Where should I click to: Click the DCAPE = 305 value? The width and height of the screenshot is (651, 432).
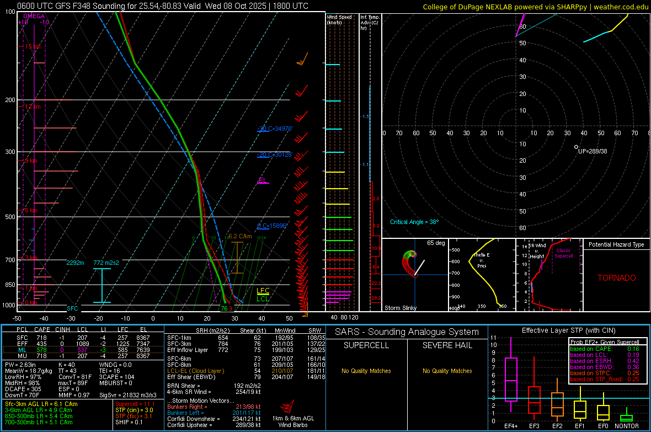pos(23,389)
